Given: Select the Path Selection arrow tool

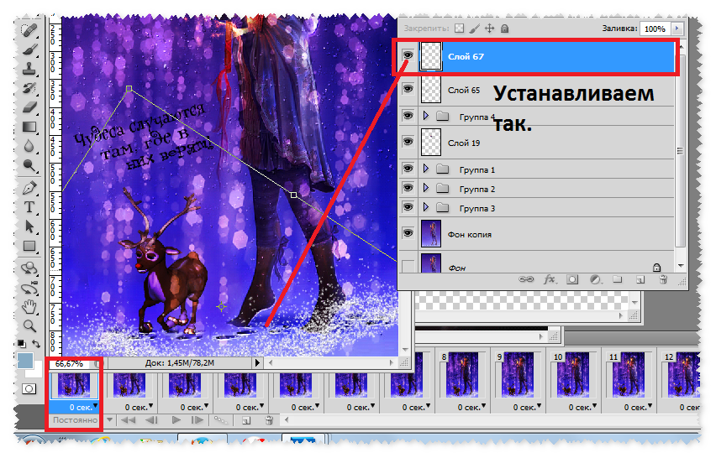Looking at the screenshot, I should pos(29,226).
